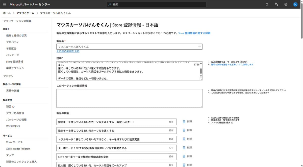Open 製品のコレクションと購入 in sidebar
Screen dimensions: 303x167
[21, 162]
